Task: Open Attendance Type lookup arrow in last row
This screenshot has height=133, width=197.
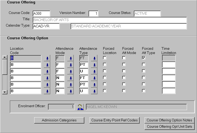Action: [94, 91]
